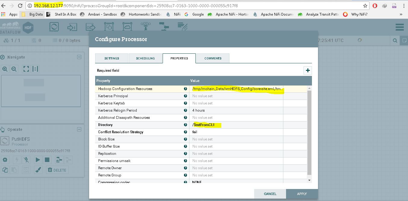Open the bookmarks overflow chevron
Screen dimensions: 408x201
[401, 14]
